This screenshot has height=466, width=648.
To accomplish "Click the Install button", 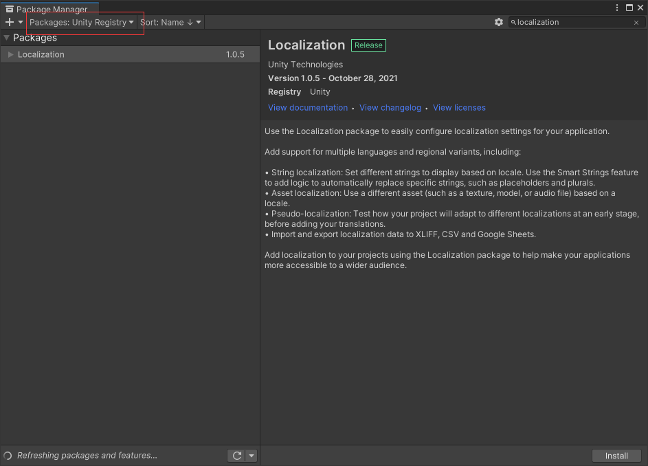I will [616, 456].
